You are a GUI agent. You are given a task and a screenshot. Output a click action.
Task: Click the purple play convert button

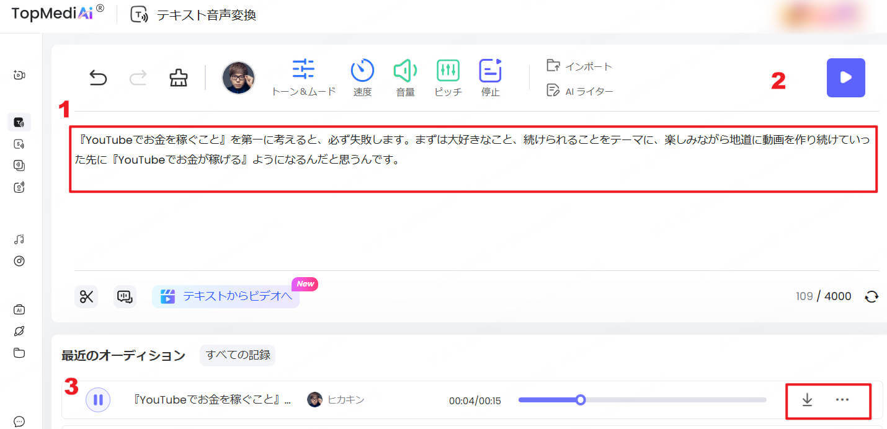[x=845, y=77]
